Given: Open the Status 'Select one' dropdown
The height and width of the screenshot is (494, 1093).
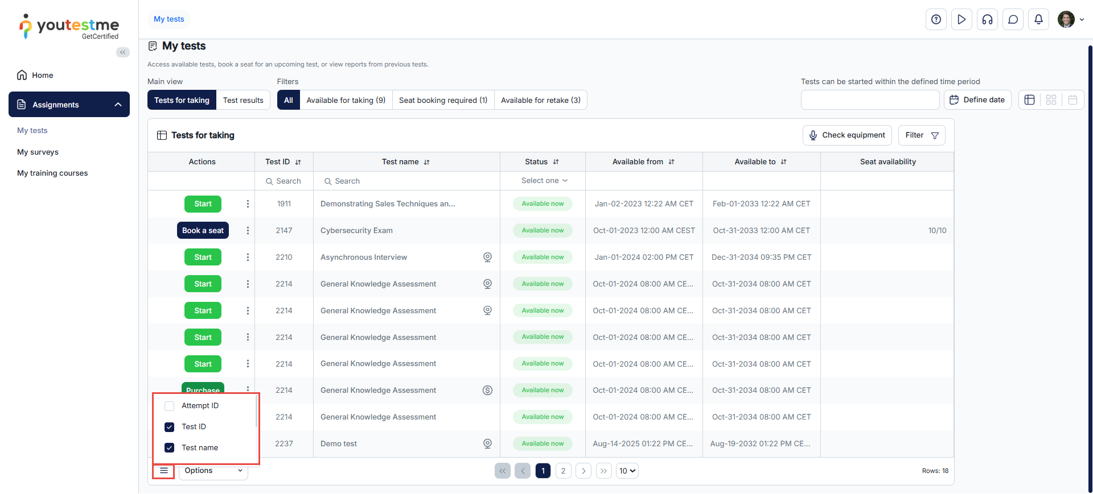Looking at the screenshot, I should pos(544,181).
